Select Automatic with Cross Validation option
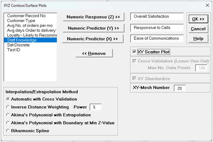Screen dimensions: 213x142 (8, 99)
